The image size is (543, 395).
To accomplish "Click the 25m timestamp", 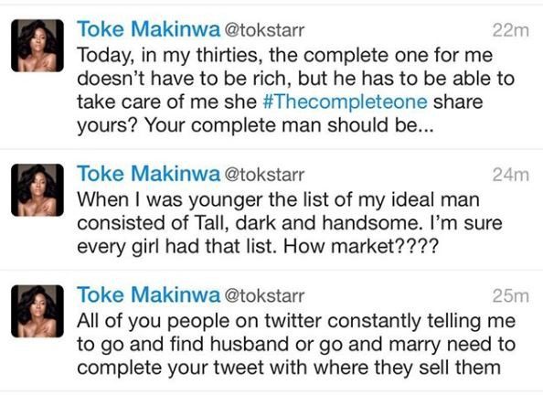I will coord(511,296).
